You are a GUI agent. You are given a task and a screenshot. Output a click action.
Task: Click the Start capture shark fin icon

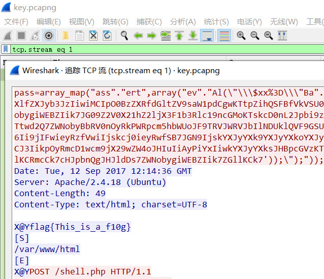pyautogui.click(x=8, y=36)
